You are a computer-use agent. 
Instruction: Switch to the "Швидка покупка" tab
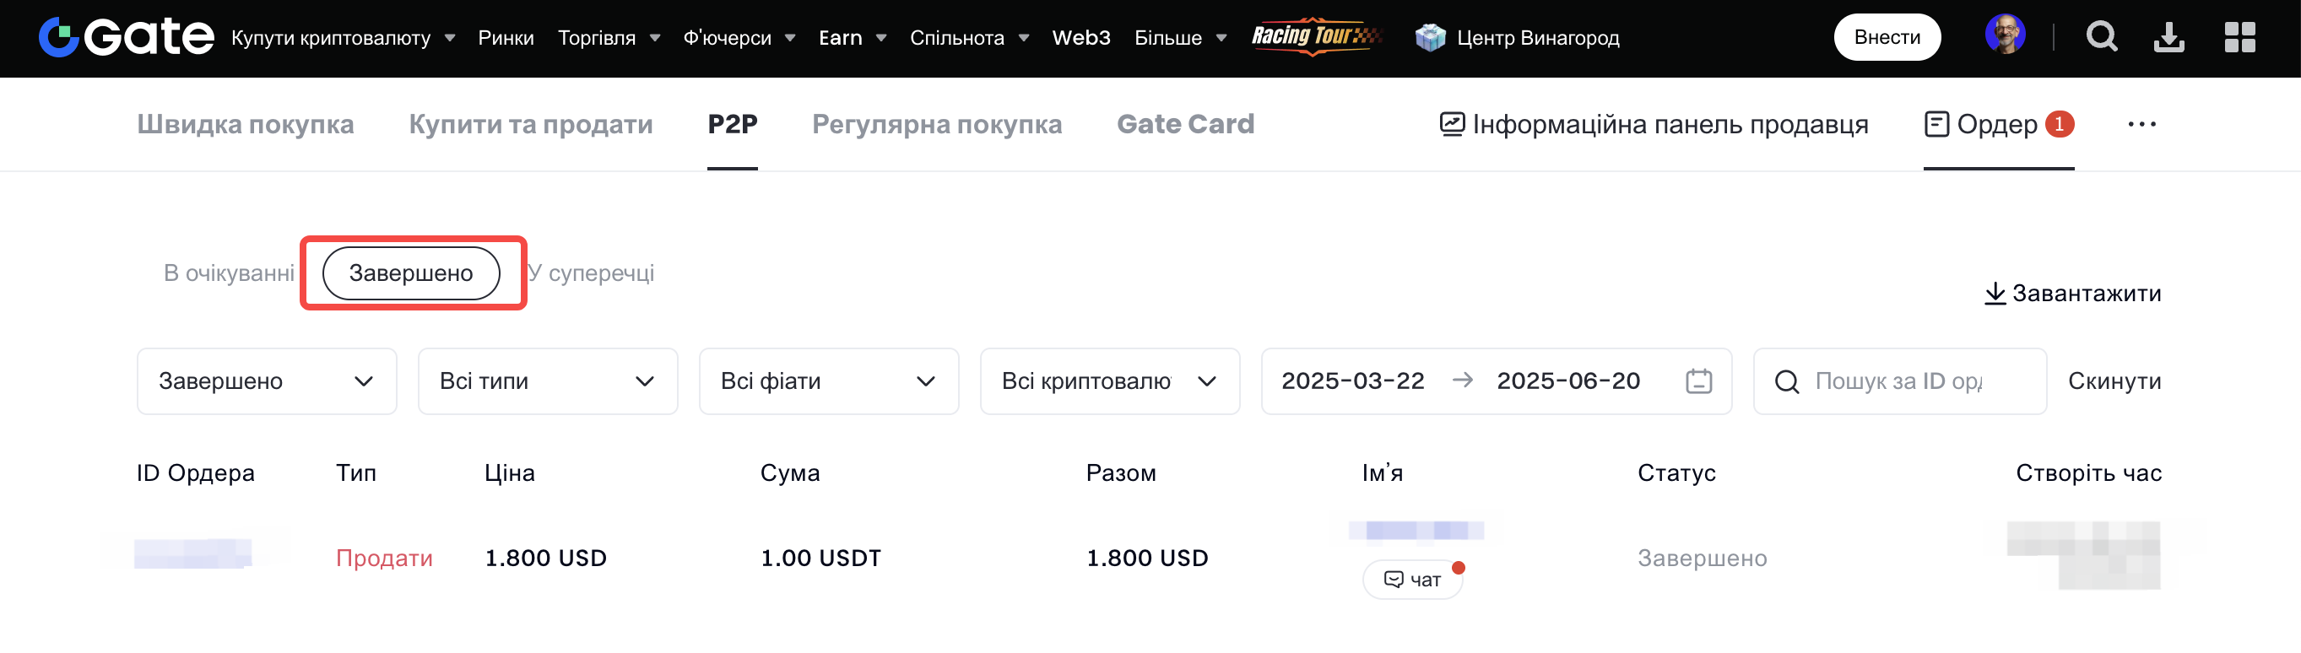point(246,124)
